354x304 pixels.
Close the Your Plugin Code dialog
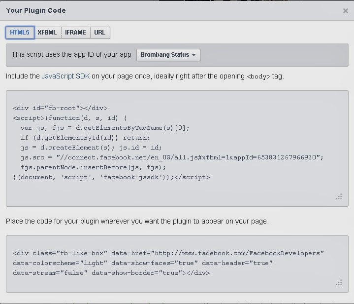click(345, 11)
